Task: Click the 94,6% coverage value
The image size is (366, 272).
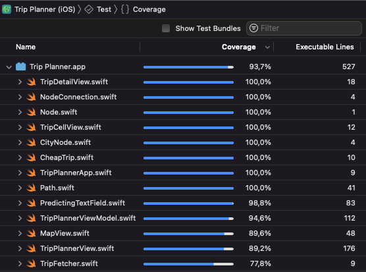Action: 260,218
